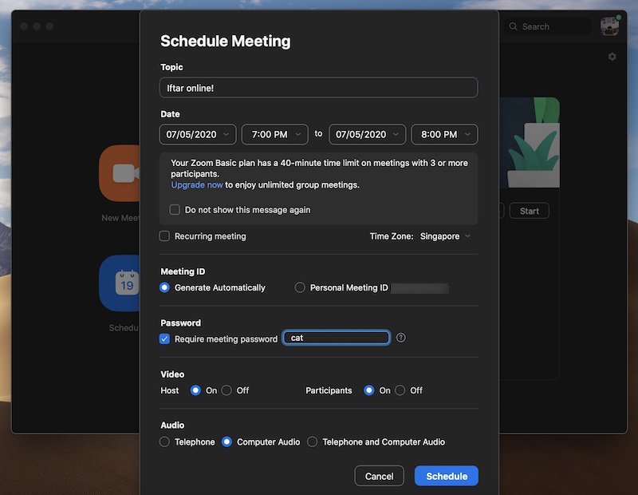Viewport: 638px width, 495px height.
Task: Select Computer Audio option
Action: (x=226, y=442)
